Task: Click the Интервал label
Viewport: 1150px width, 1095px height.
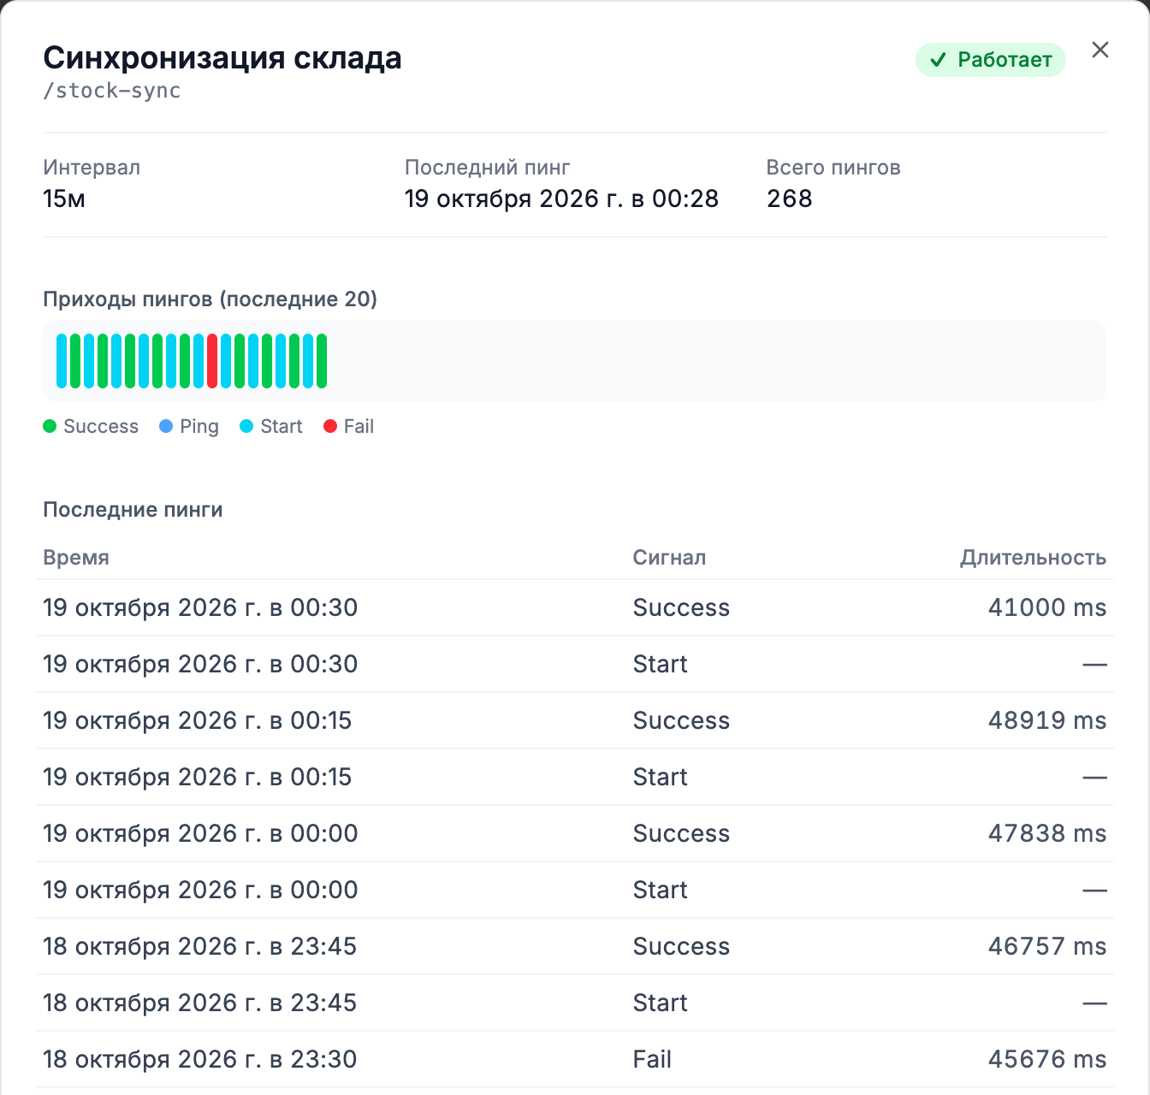Action: pos(92,168)
